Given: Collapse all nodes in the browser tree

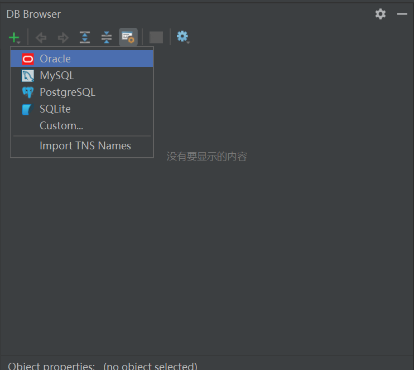Looking at the screenshot, I should 107,37.
